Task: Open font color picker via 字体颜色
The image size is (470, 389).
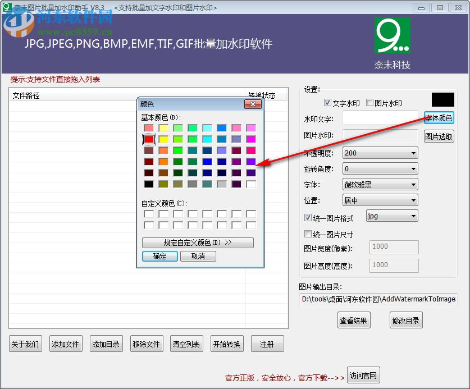Action: [x=439, y=117]
